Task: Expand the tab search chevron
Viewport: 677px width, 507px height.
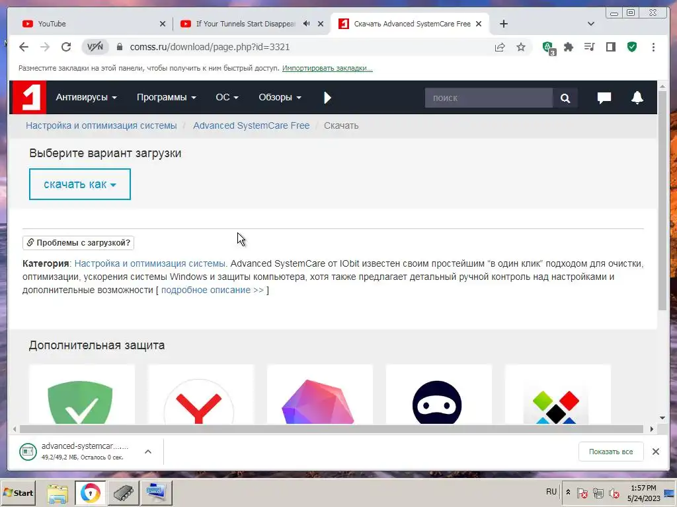Action: pos(591,24)
